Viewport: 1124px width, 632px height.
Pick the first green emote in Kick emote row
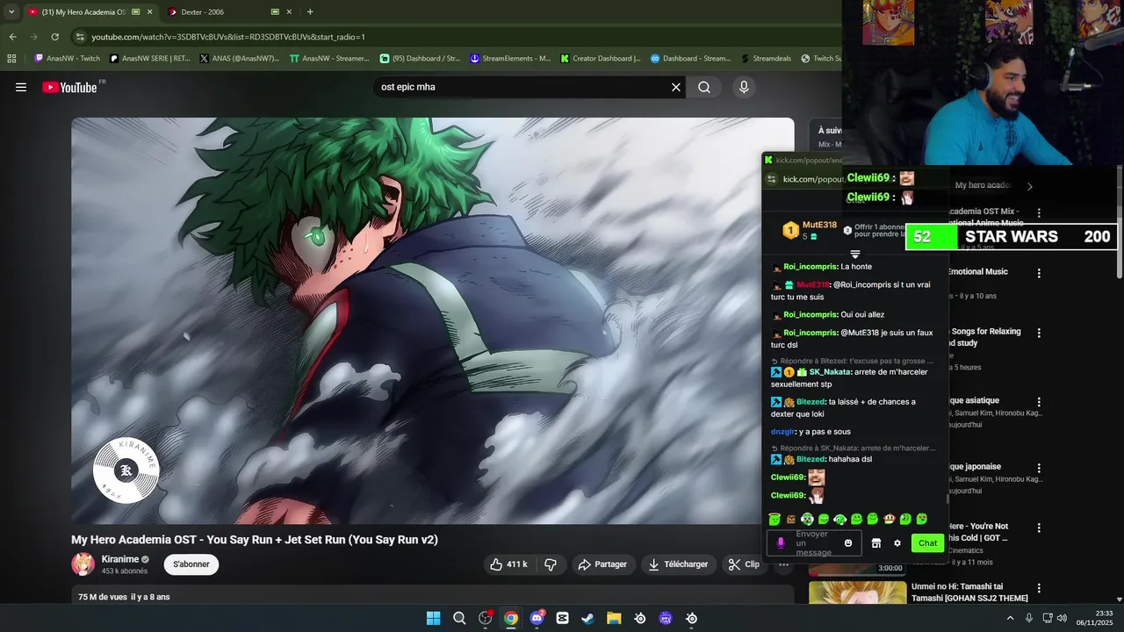tap(775, 520)
